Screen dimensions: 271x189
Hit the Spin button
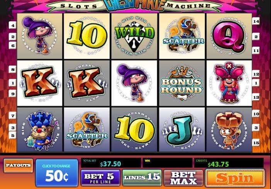coord(235,178)
